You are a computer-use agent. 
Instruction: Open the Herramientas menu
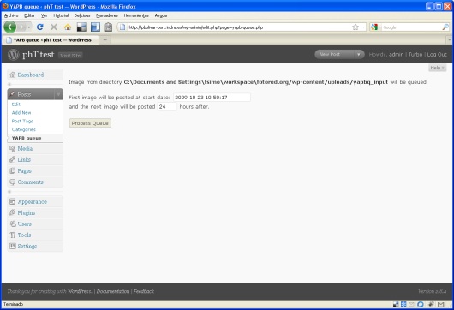point(136,15)
